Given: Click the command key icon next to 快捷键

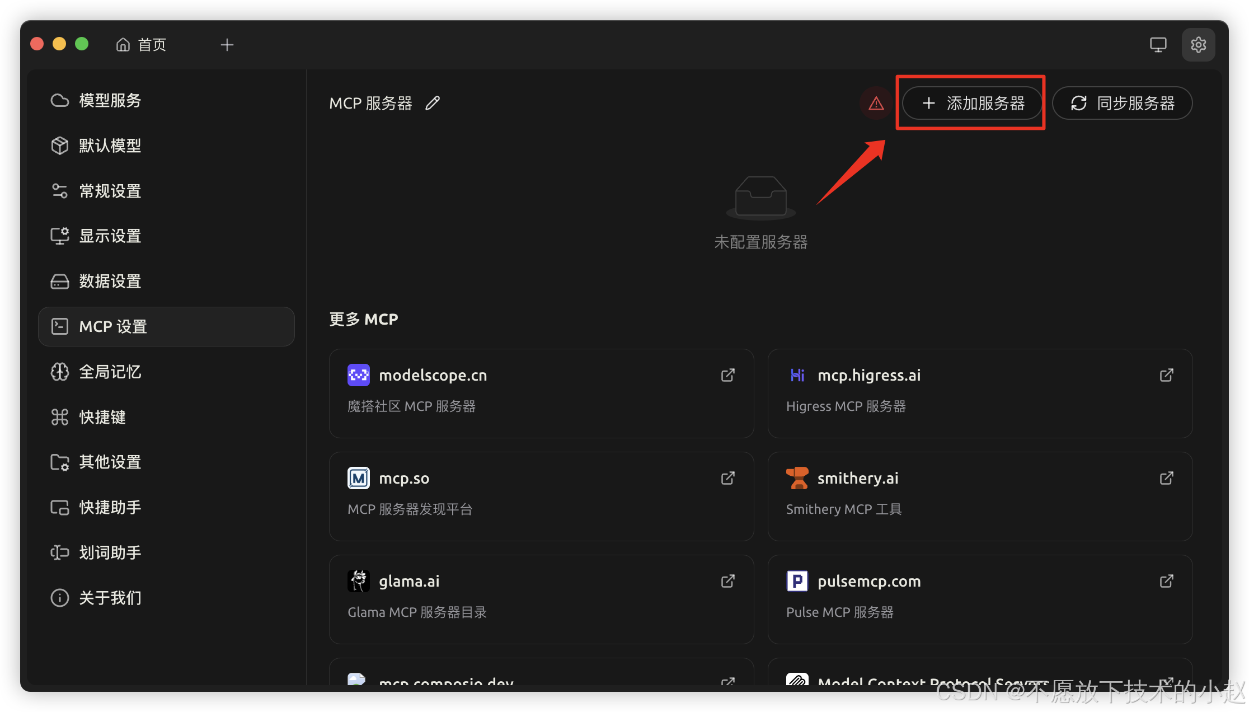Looking at the screenshot, I should pyautogui.click(x=60, y=417).
